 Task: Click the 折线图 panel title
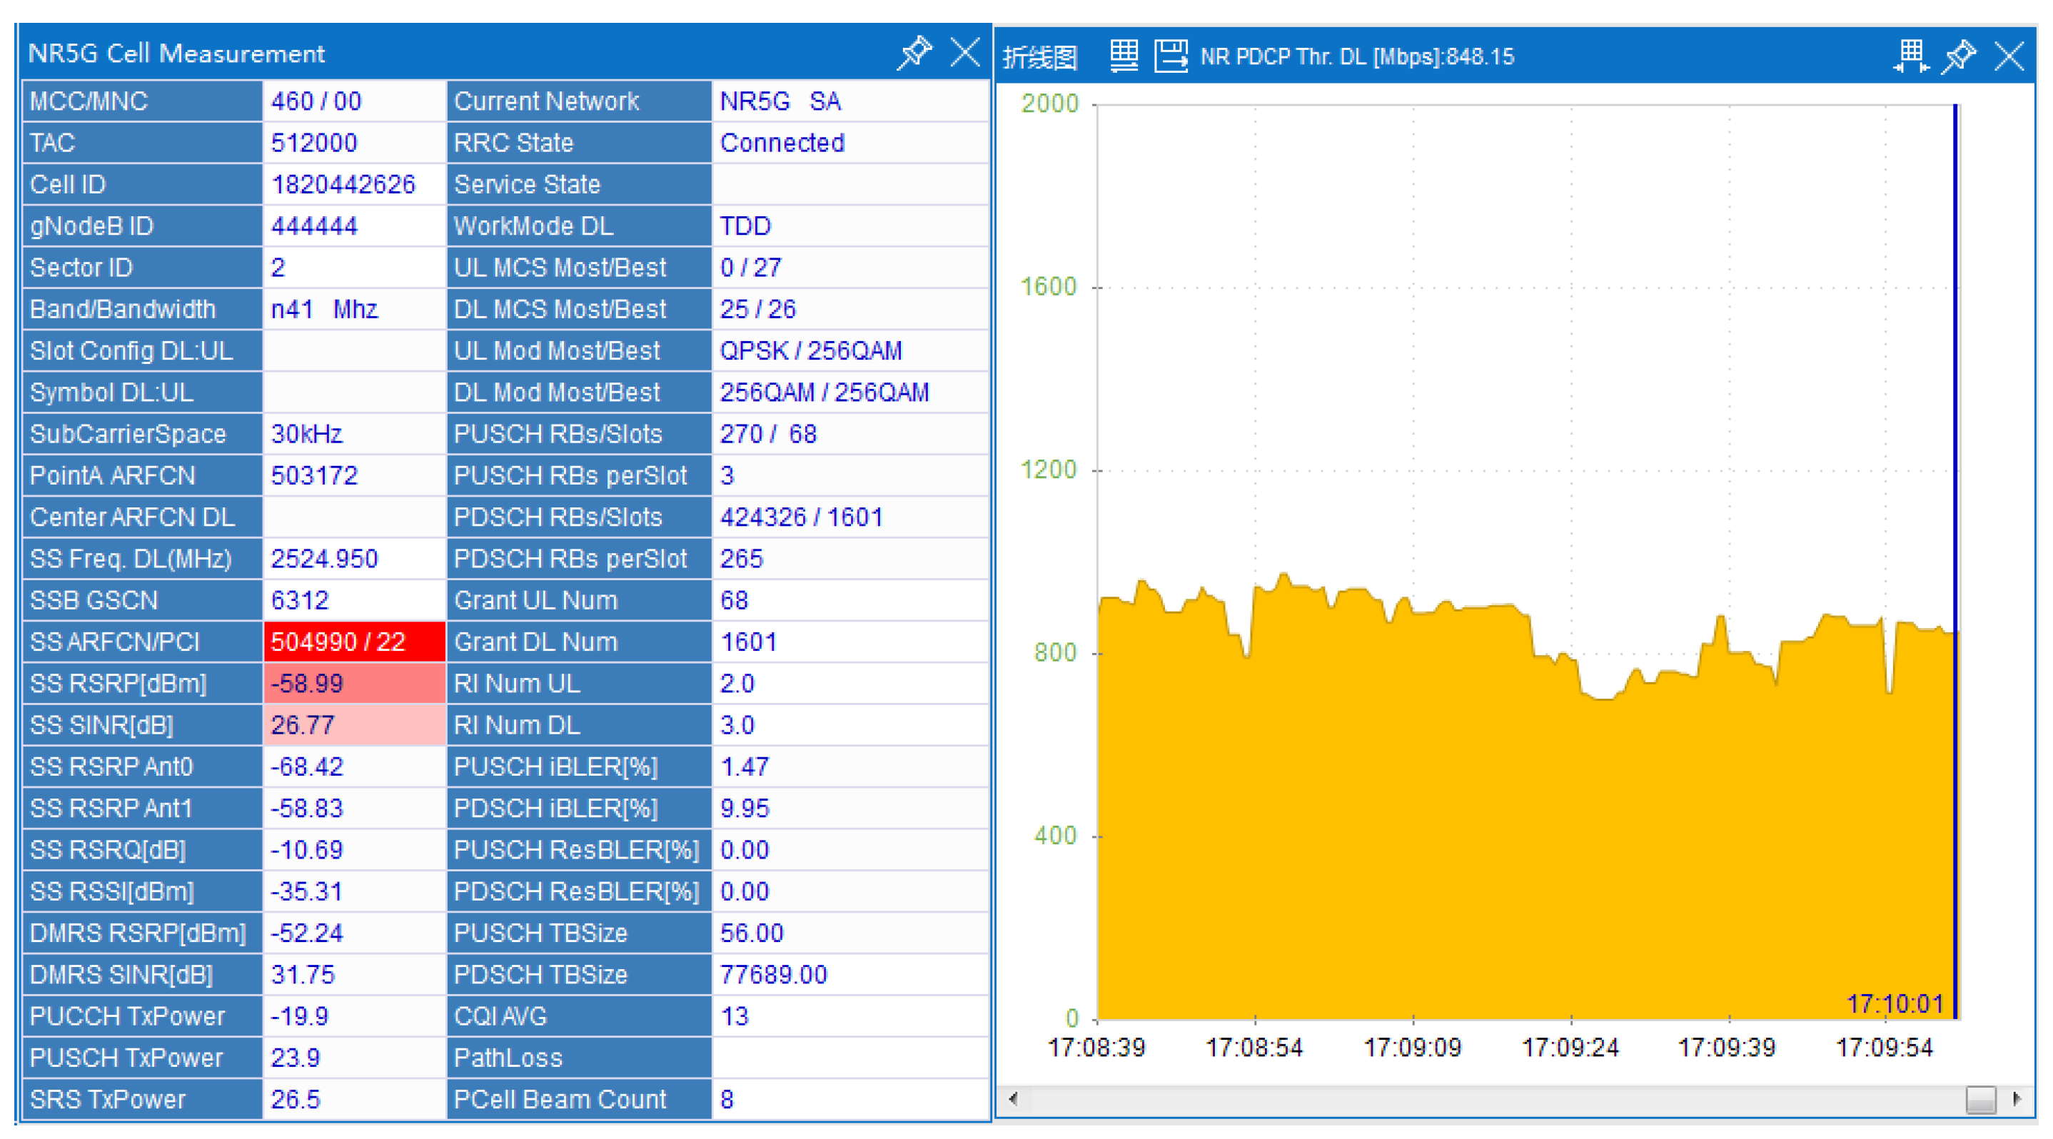pos(1039,57)
